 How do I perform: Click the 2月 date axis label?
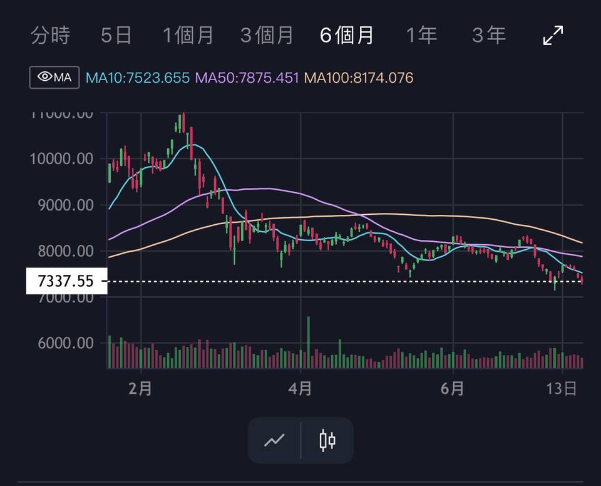(140, 388)
